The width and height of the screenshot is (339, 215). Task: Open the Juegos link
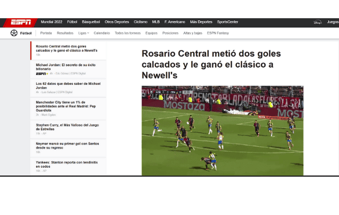point(333,22)
